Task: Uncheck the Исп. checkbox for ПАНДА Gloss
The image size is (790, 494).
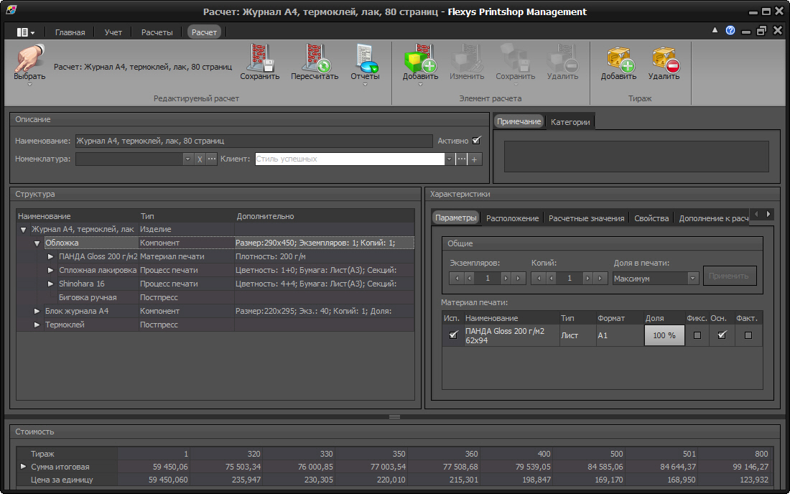Action: click(452, 335)
